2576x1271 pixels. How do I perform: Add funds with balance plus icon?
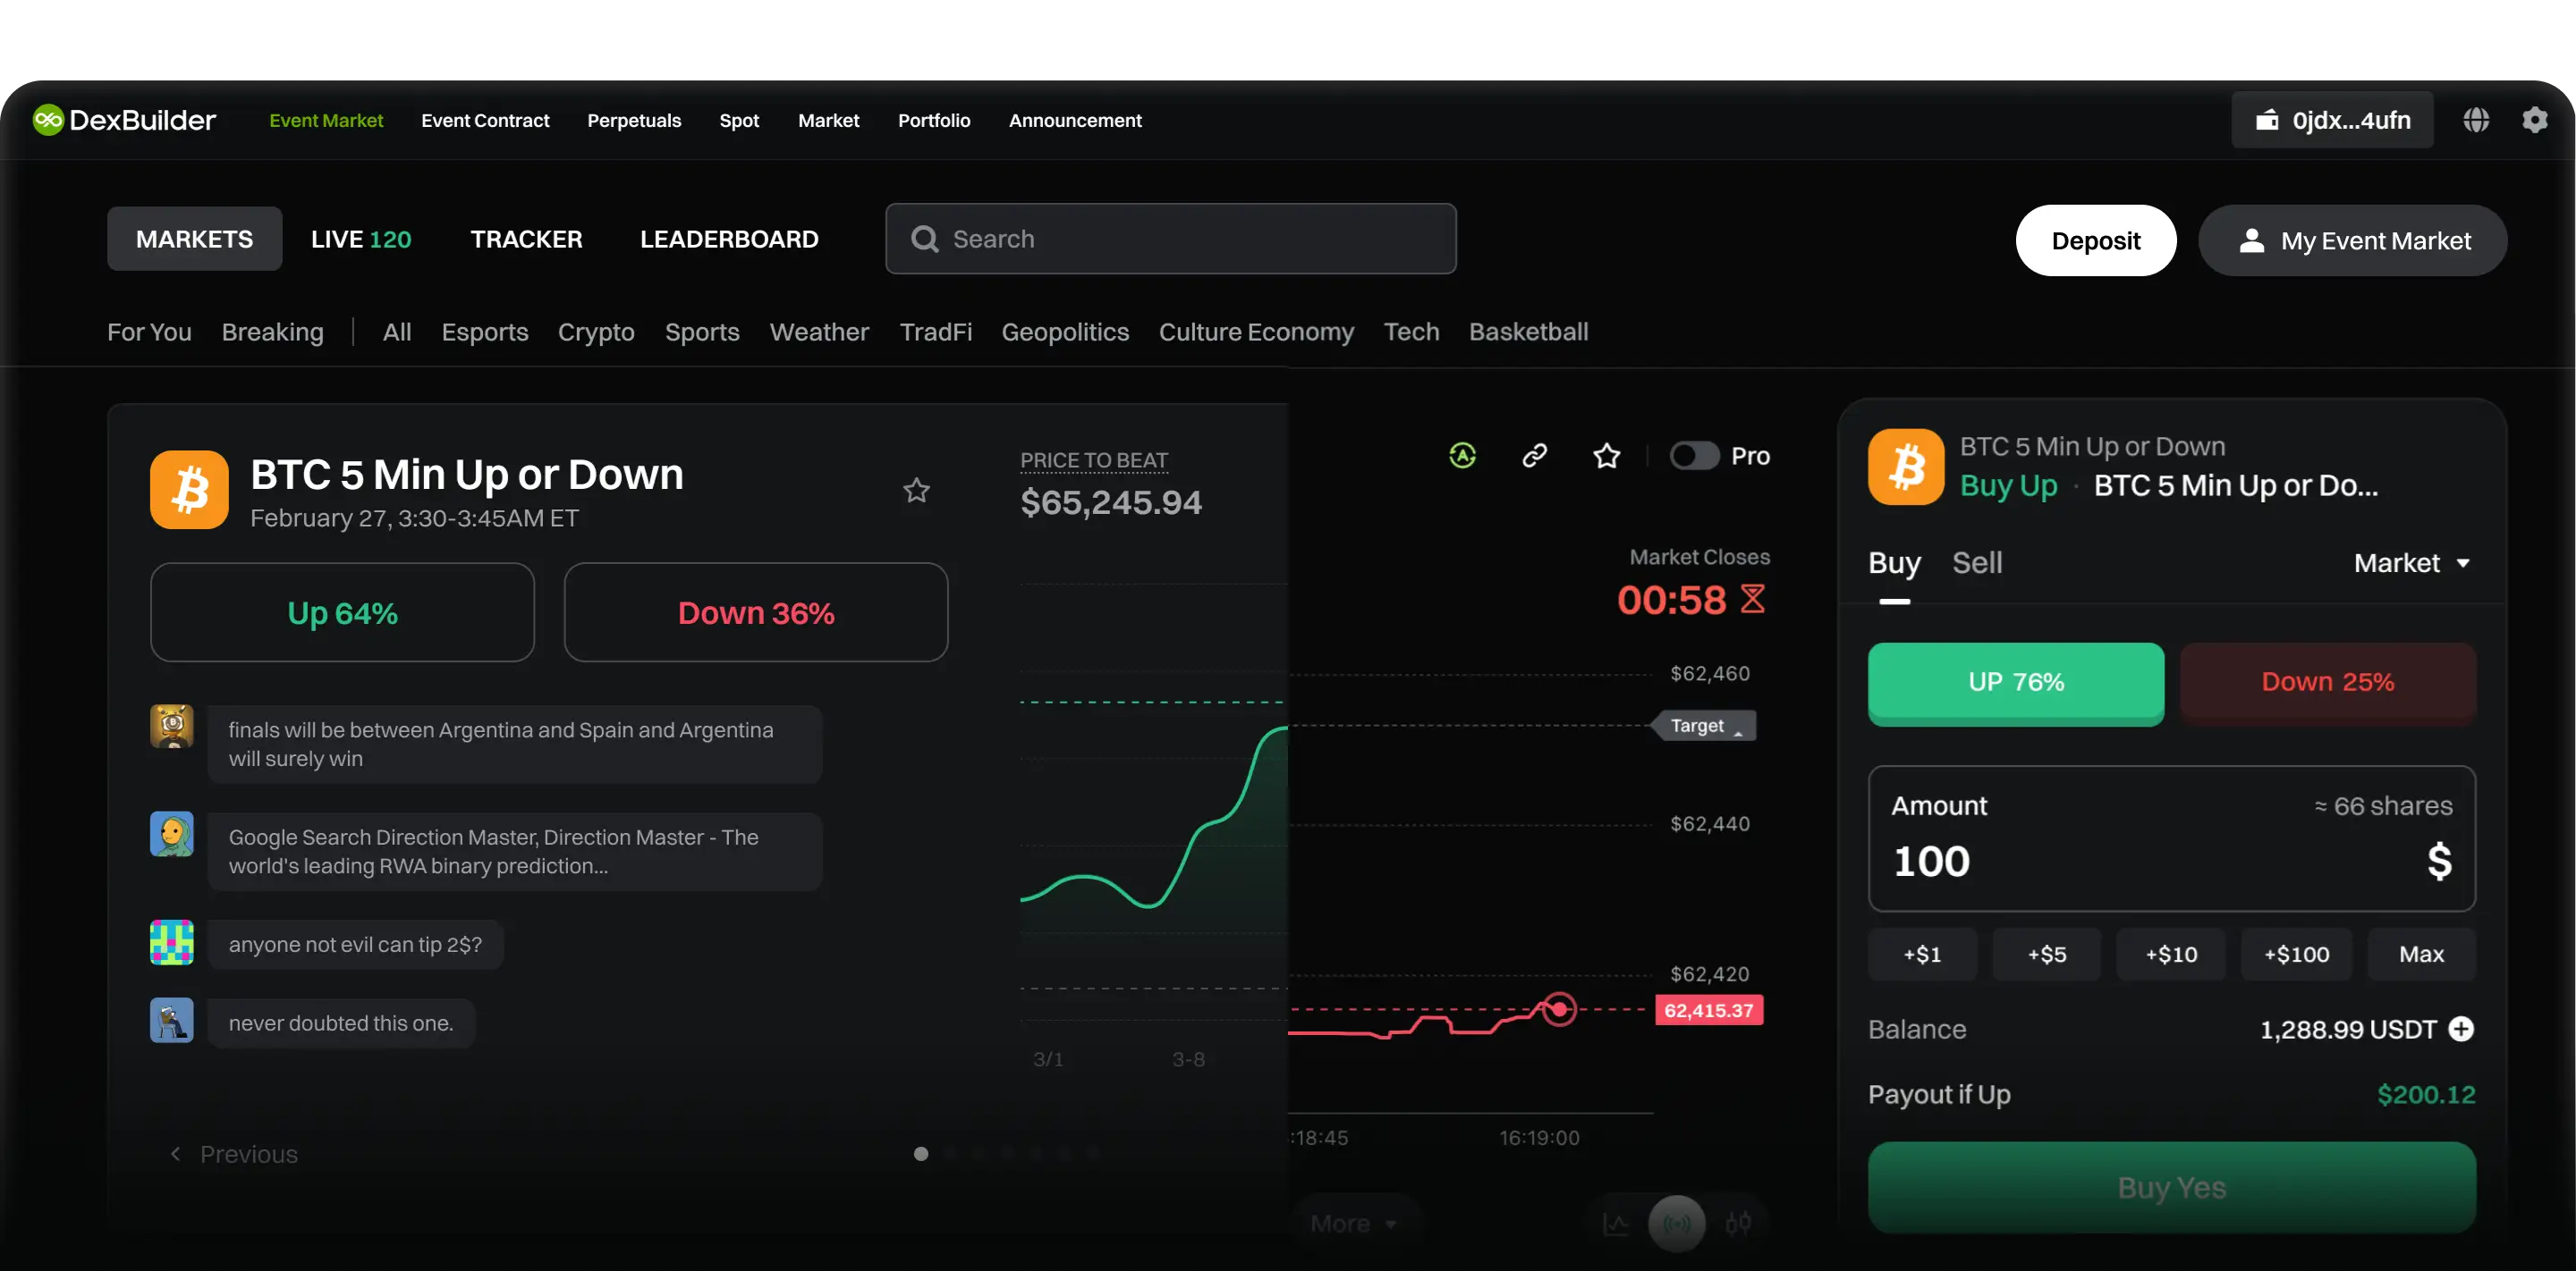[2461, 1028]
